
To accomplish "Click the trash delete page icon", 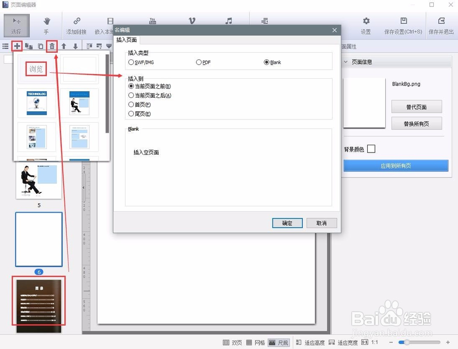I will tap(52, 46).
